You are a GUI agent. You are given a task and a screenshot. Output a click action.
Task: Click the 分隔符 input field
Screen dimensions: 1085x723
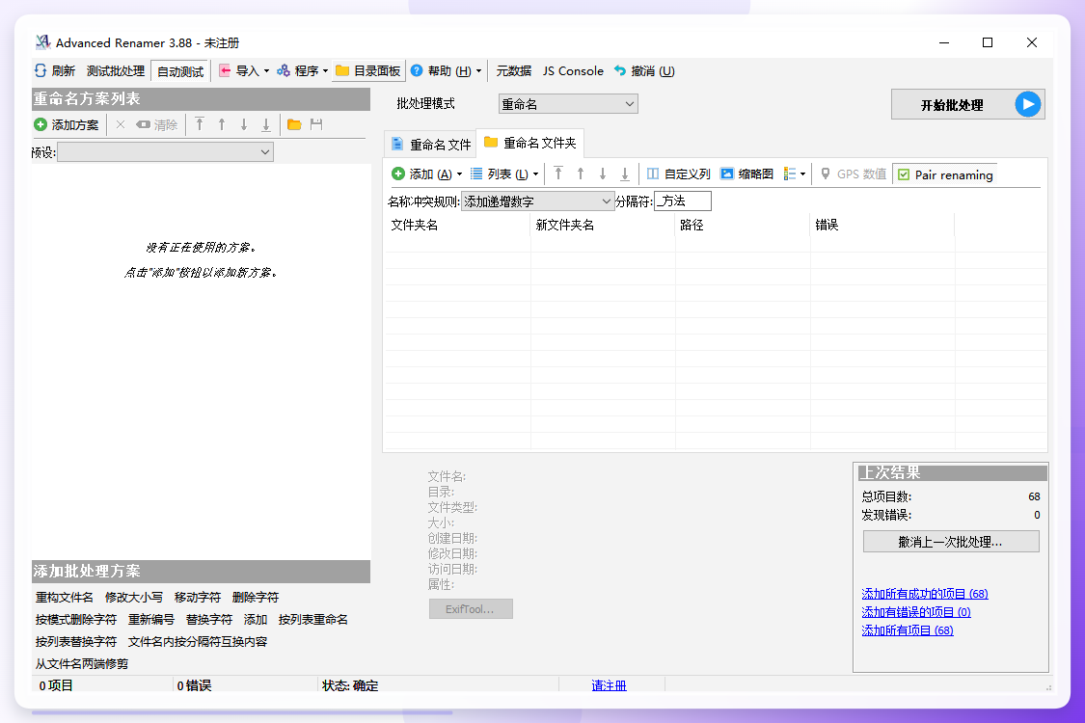pyautogui.click(x=682, y=201)
